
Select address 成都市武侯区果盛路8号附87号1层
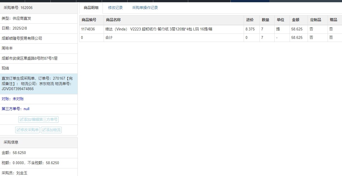click(30, 59)
